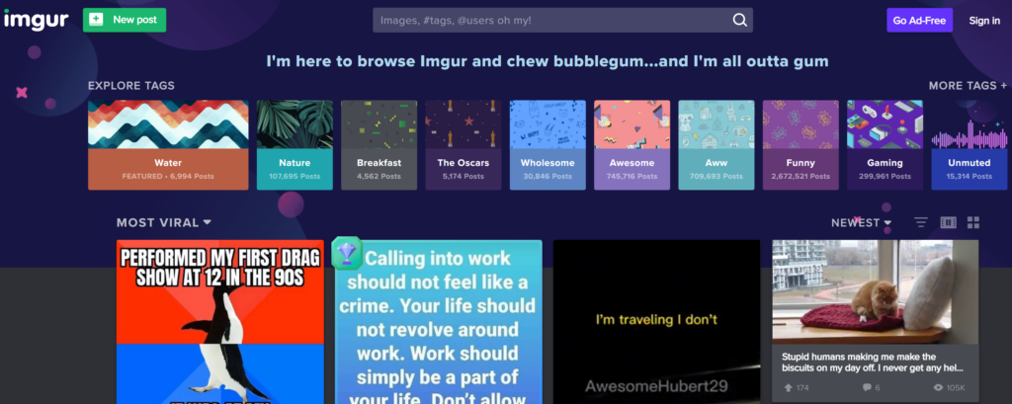Open the Newest sort dropdown

point(860,222)
